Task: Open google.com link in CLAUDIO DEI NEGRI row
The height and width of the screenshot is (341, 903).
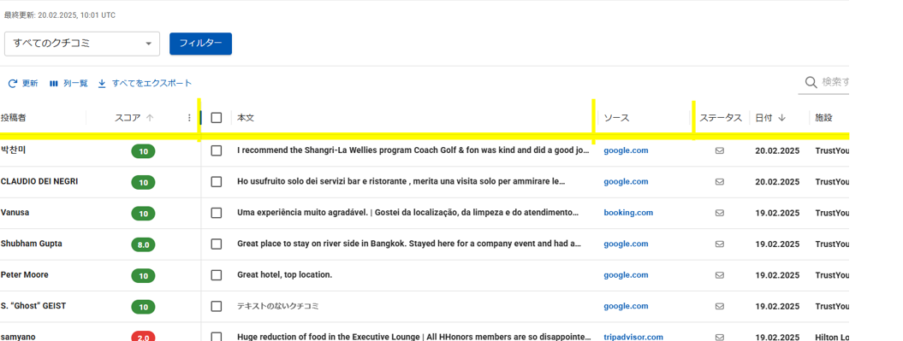Action: 626,182
